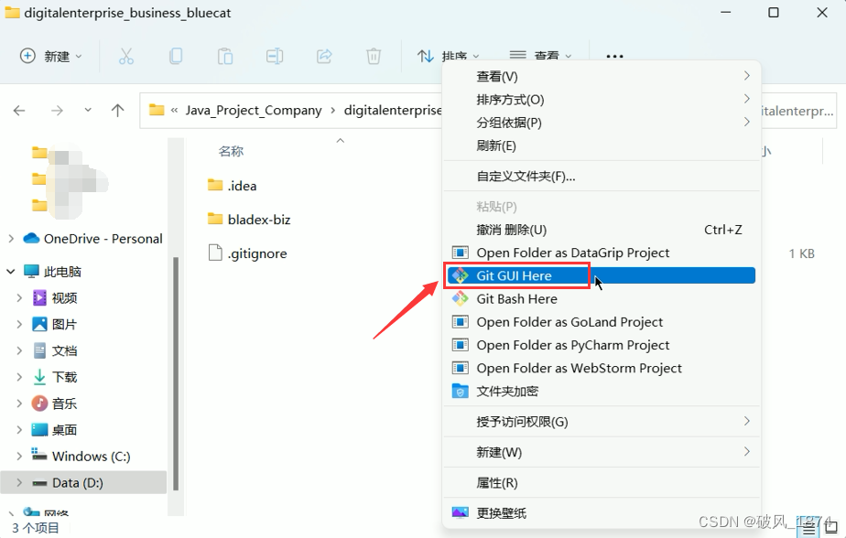This screenshot has height=538, width=846.
Task: Collapse the 此电脑 tree node
Action: 11,271
